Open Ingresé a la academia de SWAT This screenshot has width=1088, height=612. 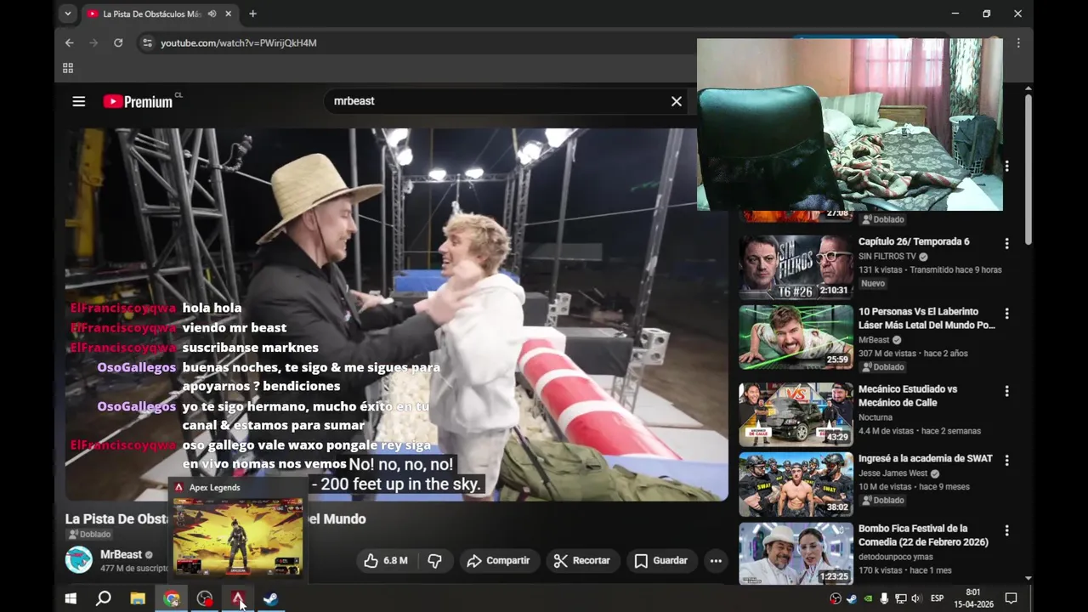[926, 458]
